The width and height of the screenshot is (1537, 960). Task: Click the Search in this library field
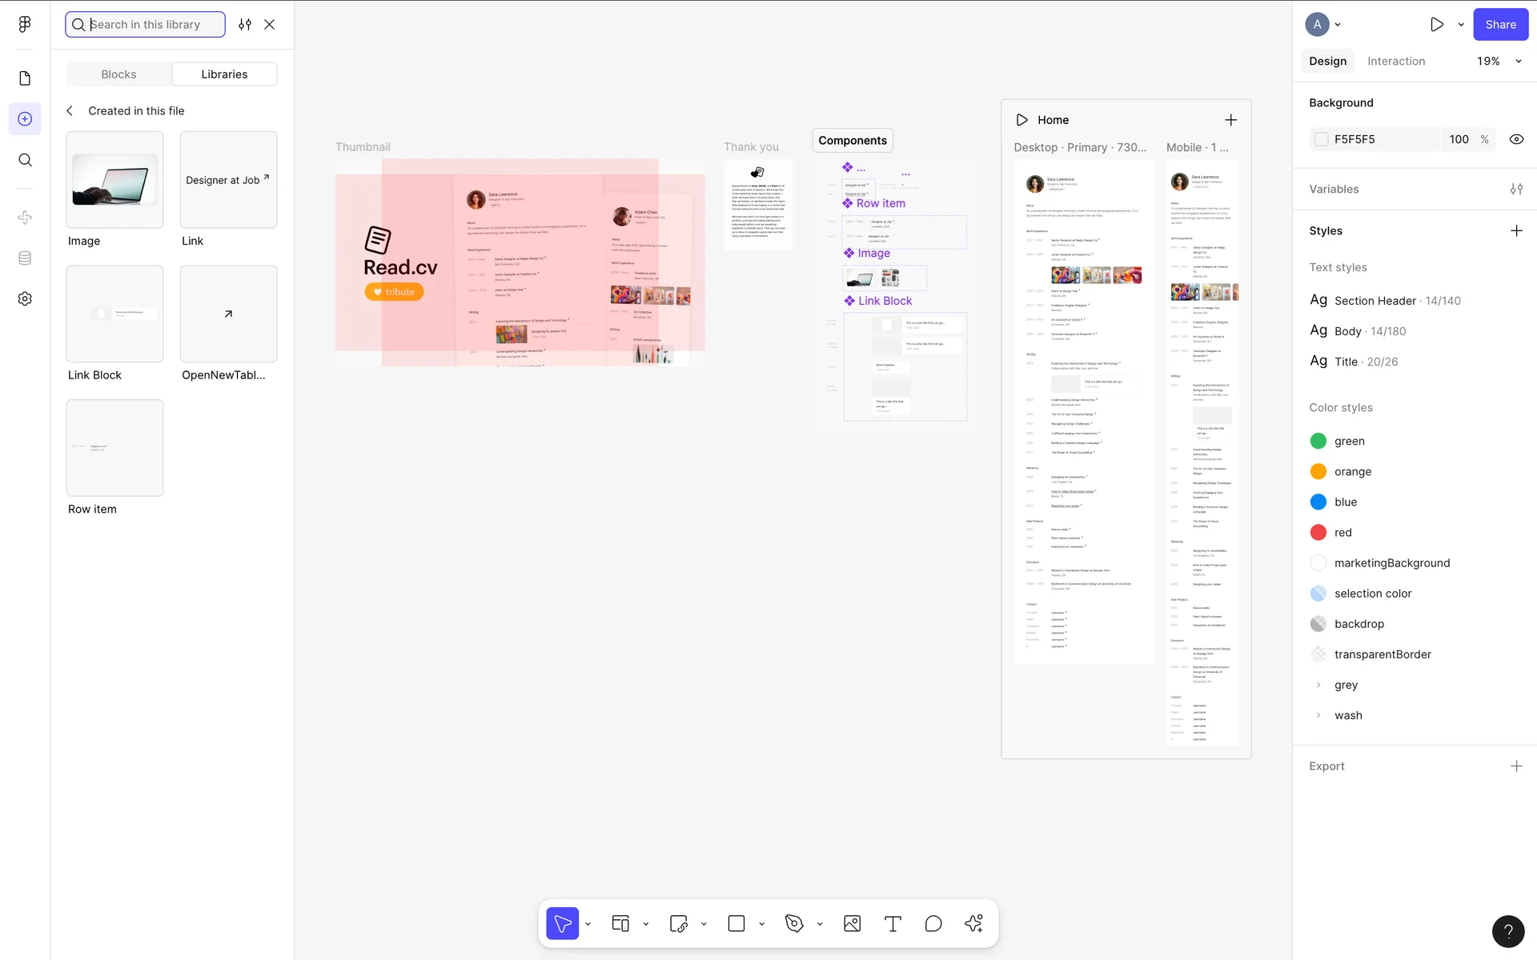[152, 25]
